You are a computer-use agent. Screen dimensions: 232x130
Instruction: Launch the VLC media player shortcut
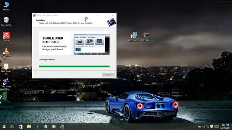tap(6, 53)
